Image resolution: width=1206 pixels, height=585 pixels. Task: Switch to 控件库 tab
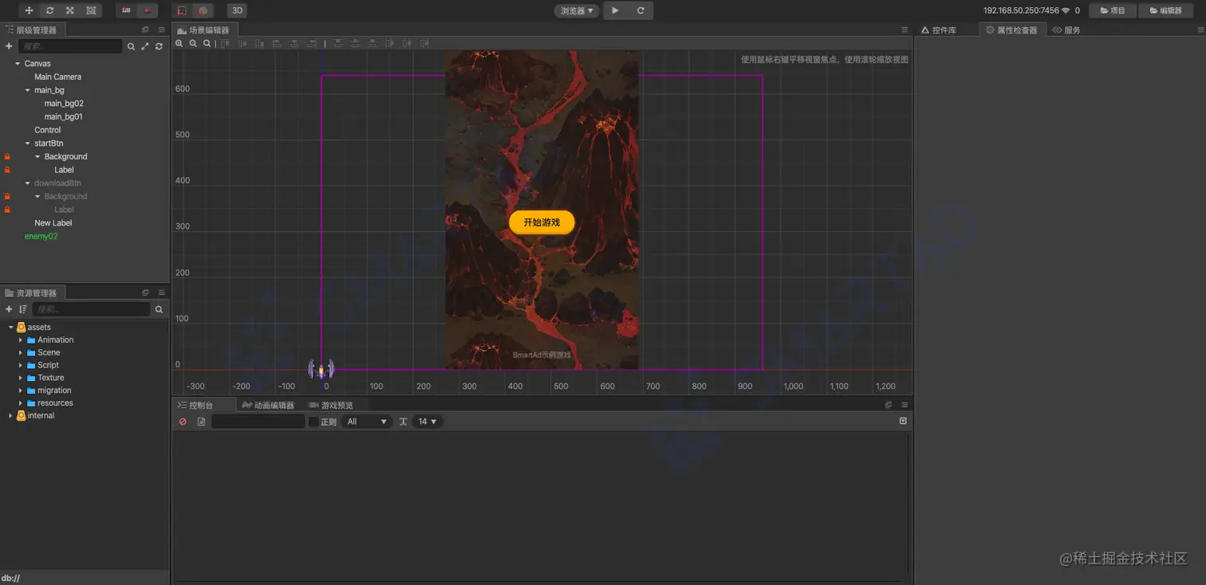[939, 29]
